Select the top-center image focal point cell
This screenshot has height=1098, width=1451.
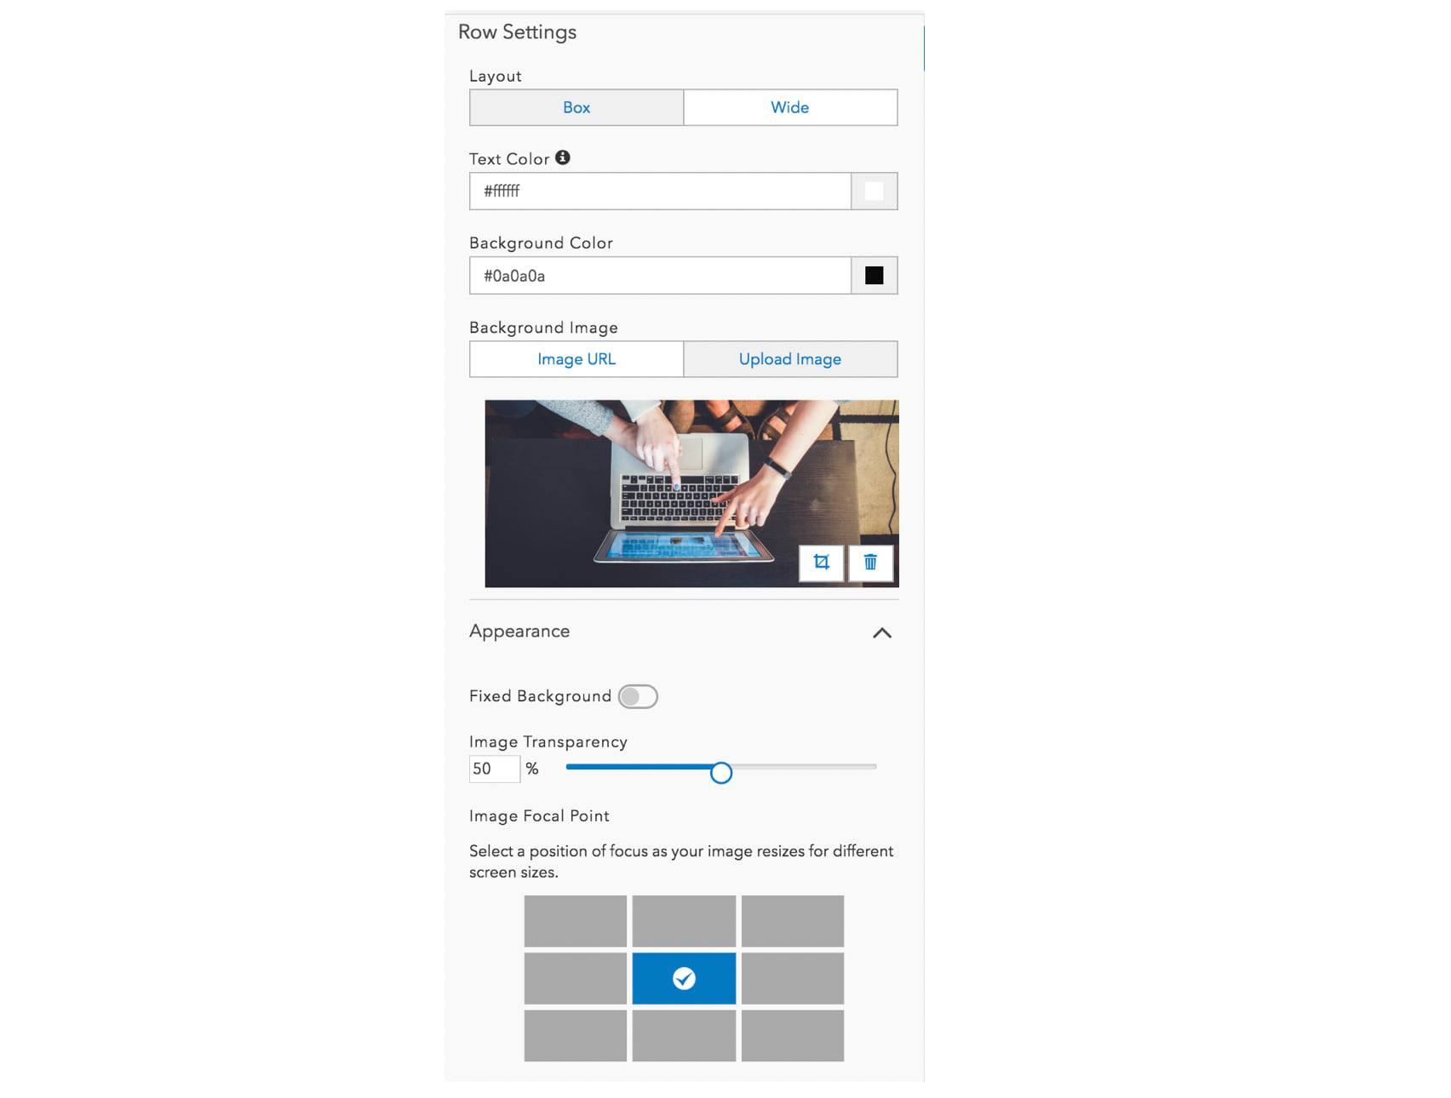(684, 921)
